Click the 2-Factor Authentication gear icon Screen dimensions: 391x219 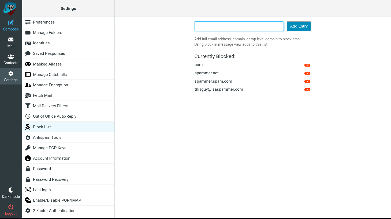(28, 211)
